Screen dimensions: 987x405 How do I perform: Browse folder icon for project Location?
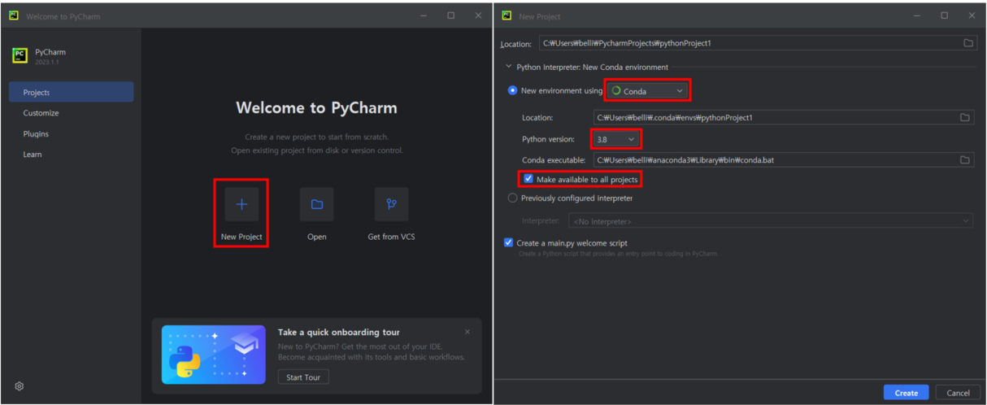(x=968, y=42)
